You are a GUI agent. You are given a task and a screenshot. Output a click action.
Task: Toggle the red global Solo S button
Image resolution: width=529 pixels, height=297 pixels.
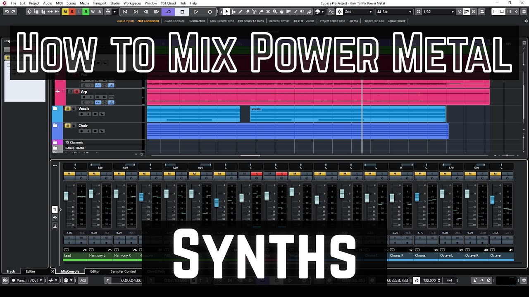click(x=72, y=12)
